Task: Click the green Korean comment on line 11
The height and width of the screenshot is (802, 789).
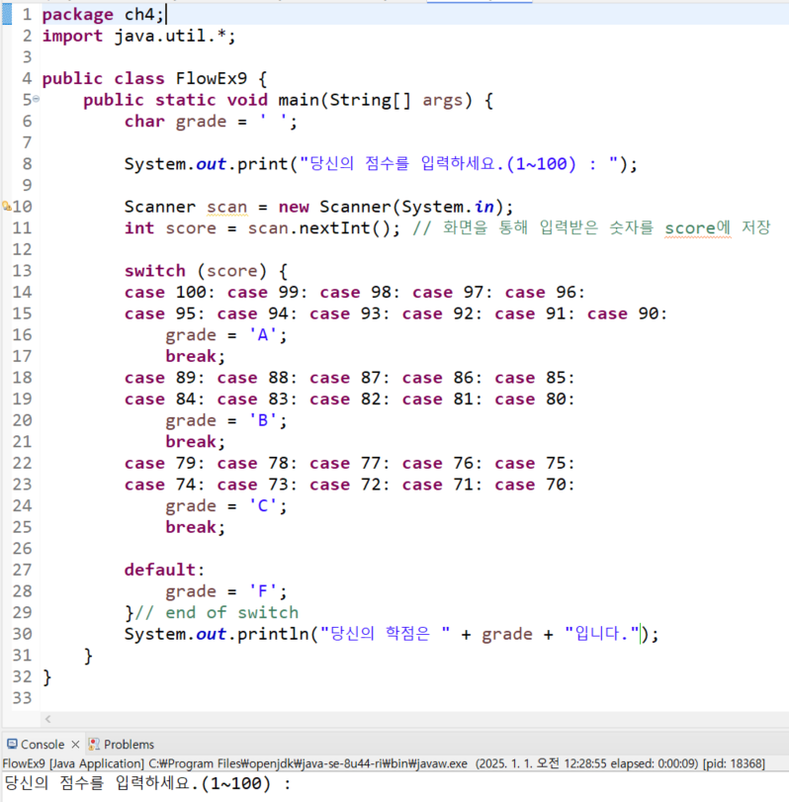Action: [591, 227]
